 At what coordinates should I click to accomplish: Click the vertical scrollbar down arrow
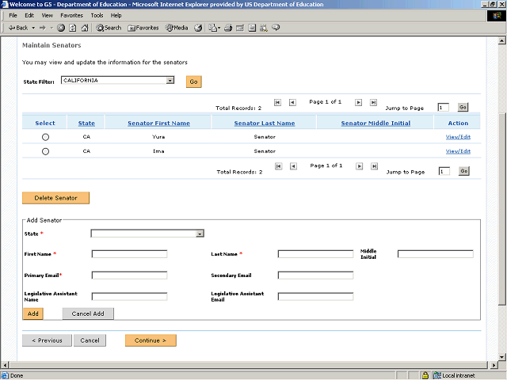coord(501,357)
